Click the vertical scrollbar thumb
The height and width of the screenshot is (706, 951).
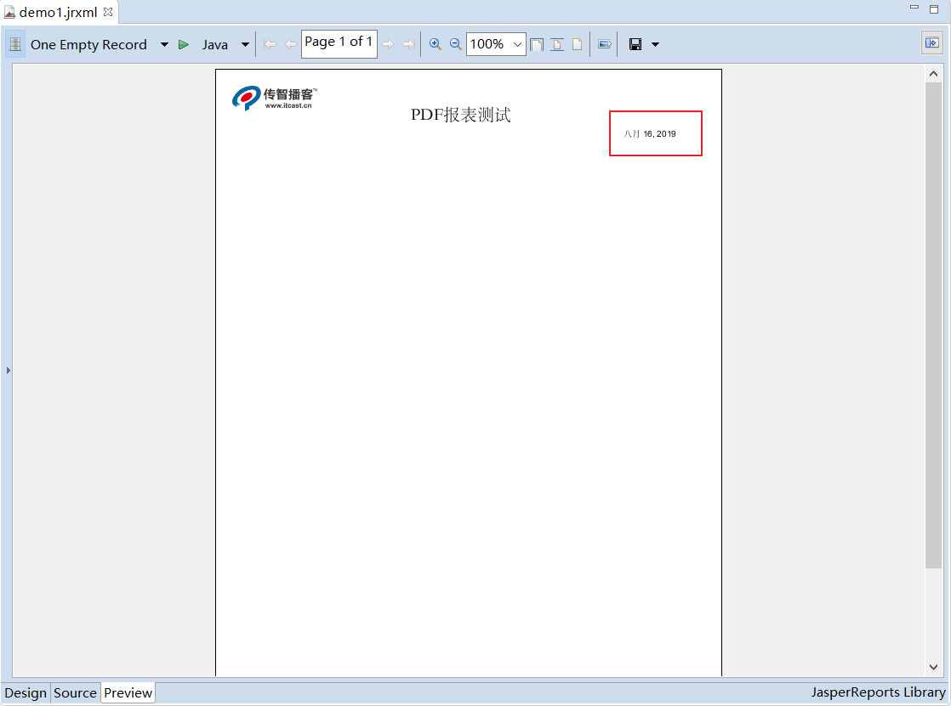tap(933, 325)
